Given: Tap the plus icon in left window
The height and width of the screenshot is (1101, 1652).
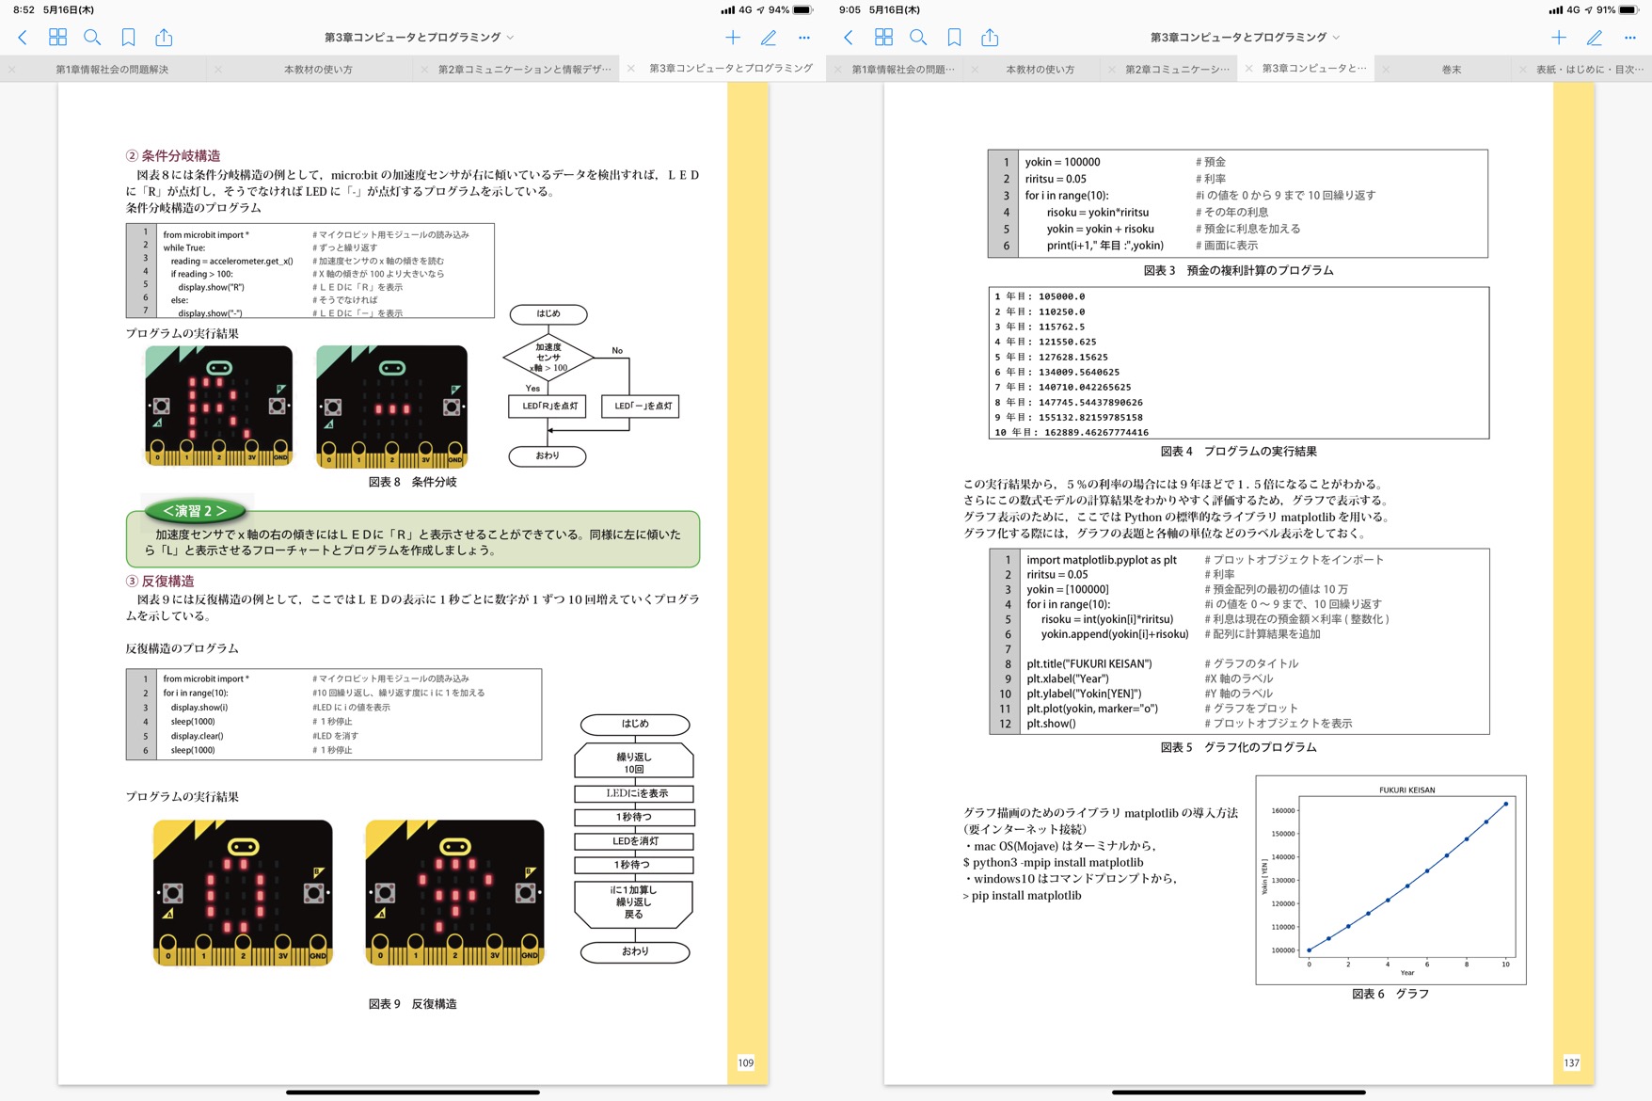Looking at the screenshot, I should 733,38.
